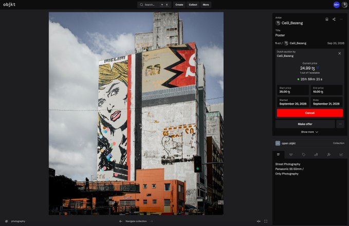Open the options button beside Make offer
Screen dimensions: 349x226
pyautogui.click(x=340, y=124)
